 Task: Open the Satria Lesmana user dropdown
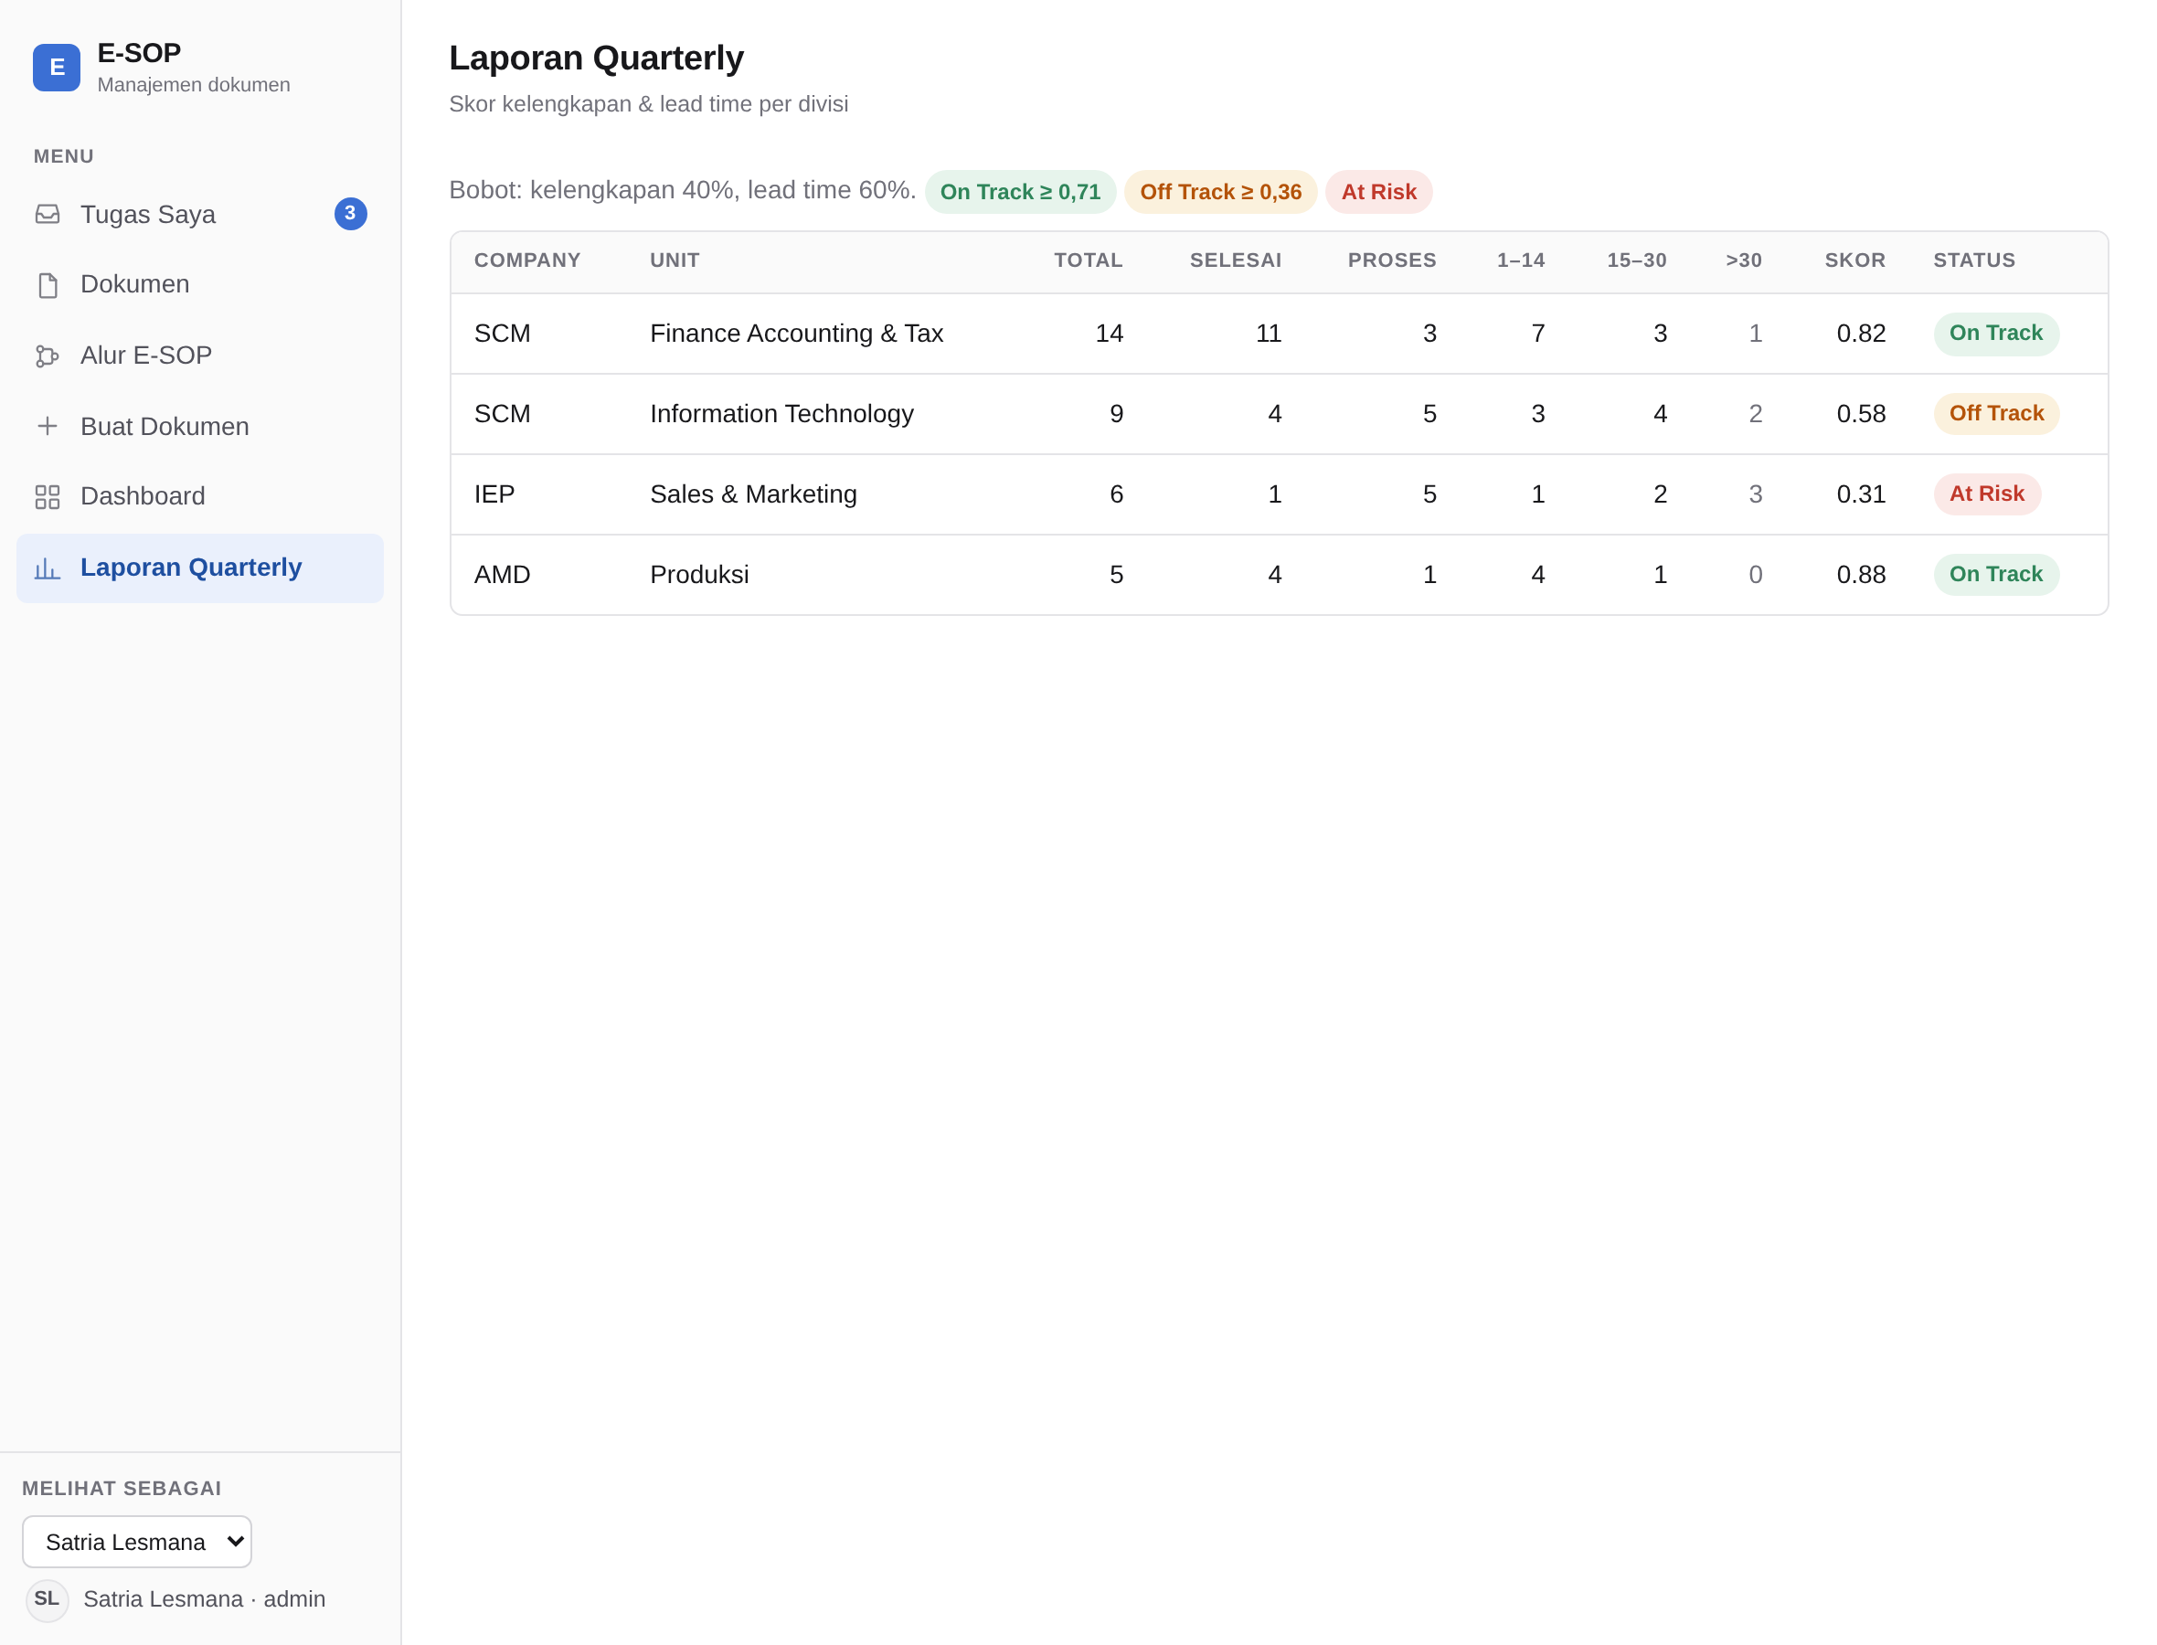tap(137, 1541)
